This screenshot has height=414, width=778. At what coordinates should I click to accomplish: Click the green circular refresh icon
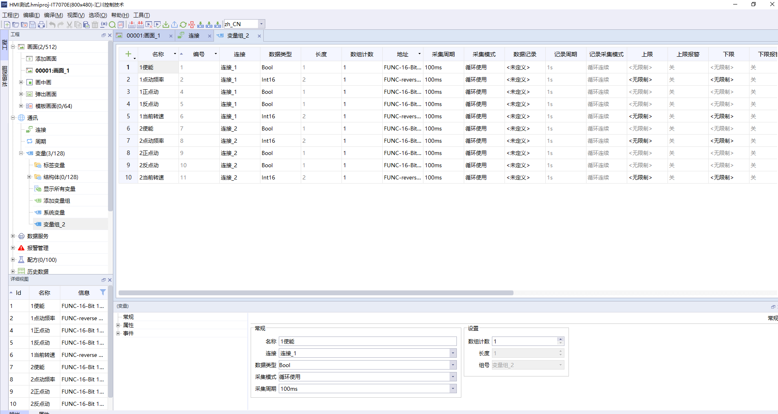point(183,24)
